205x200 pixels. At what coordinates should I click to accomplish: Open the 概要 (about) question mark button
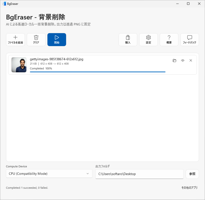169,40
